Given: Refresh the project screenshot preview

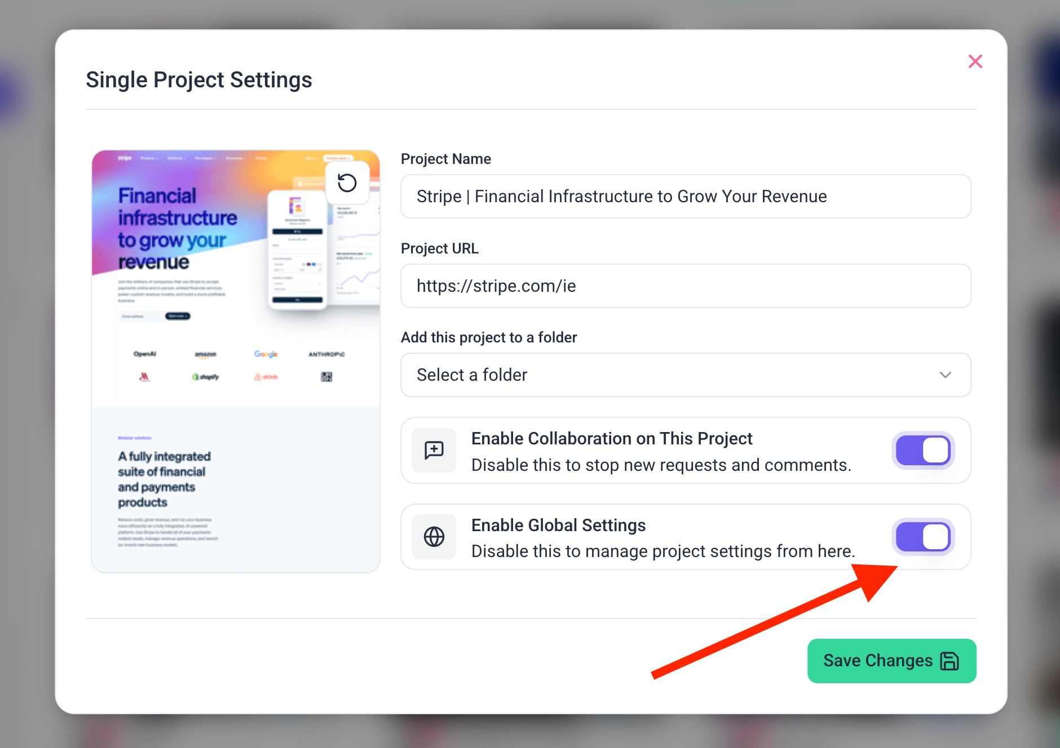Looking at the screenshot, I should pyautogui.click(x=347, y=182).
